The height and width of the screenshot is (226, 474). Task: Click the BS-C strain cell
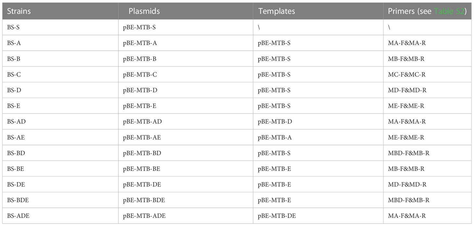click(60, 74)
